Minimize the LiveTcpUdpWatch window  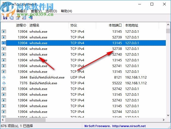140,4
